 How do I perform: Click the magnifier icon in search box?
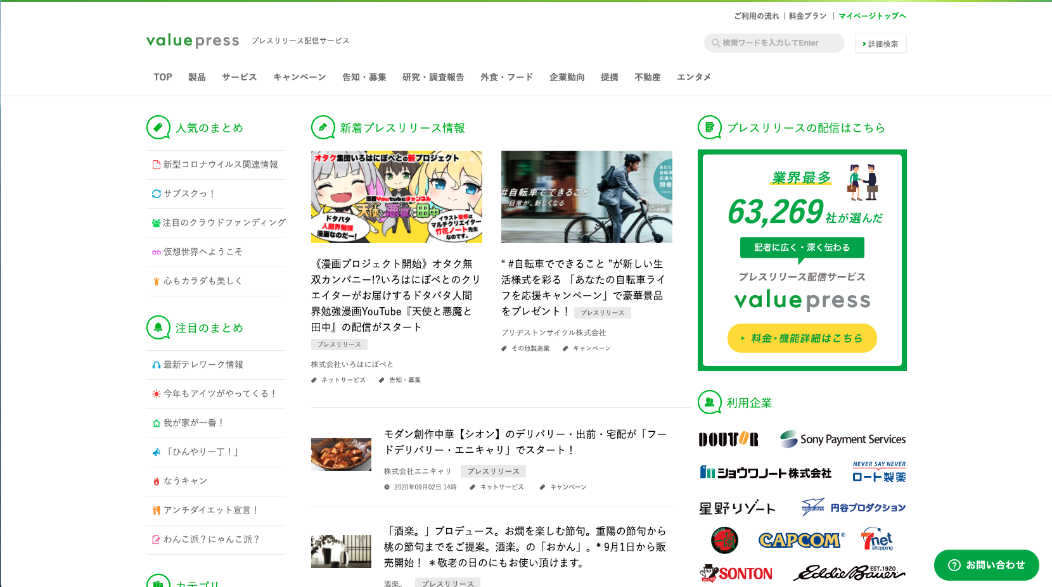coord(715,43)
